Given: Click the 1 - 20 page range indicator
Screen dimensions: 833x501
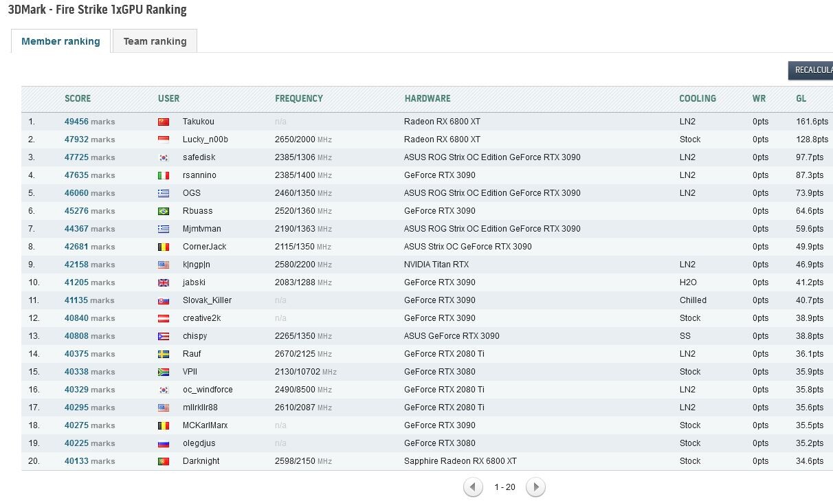Looking at the screenshot, I should 504,487.
